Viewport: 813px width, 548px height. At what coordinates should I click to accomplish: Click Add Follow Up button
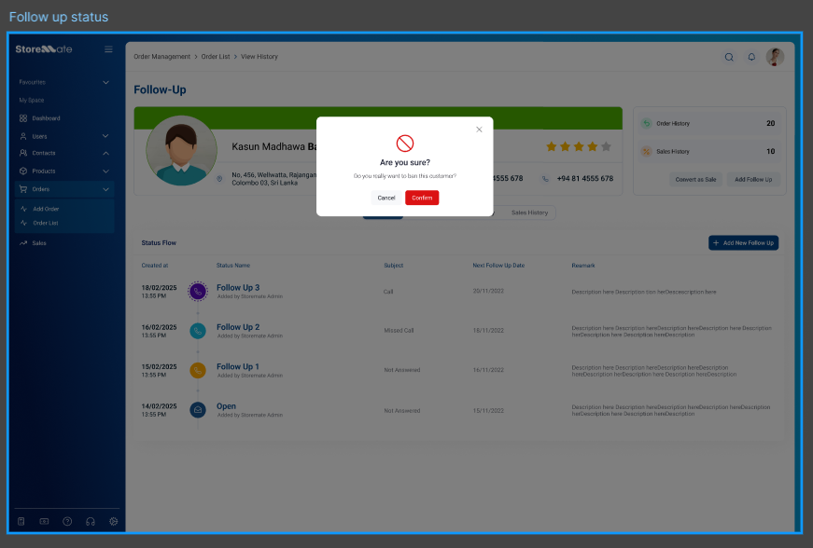[x=753, y=180]
